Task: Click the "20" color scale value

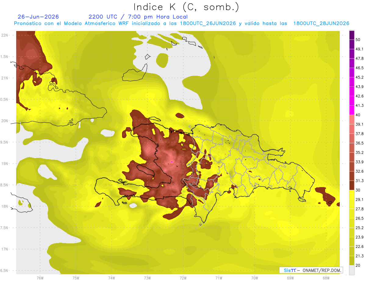Action: click(358, 266)
